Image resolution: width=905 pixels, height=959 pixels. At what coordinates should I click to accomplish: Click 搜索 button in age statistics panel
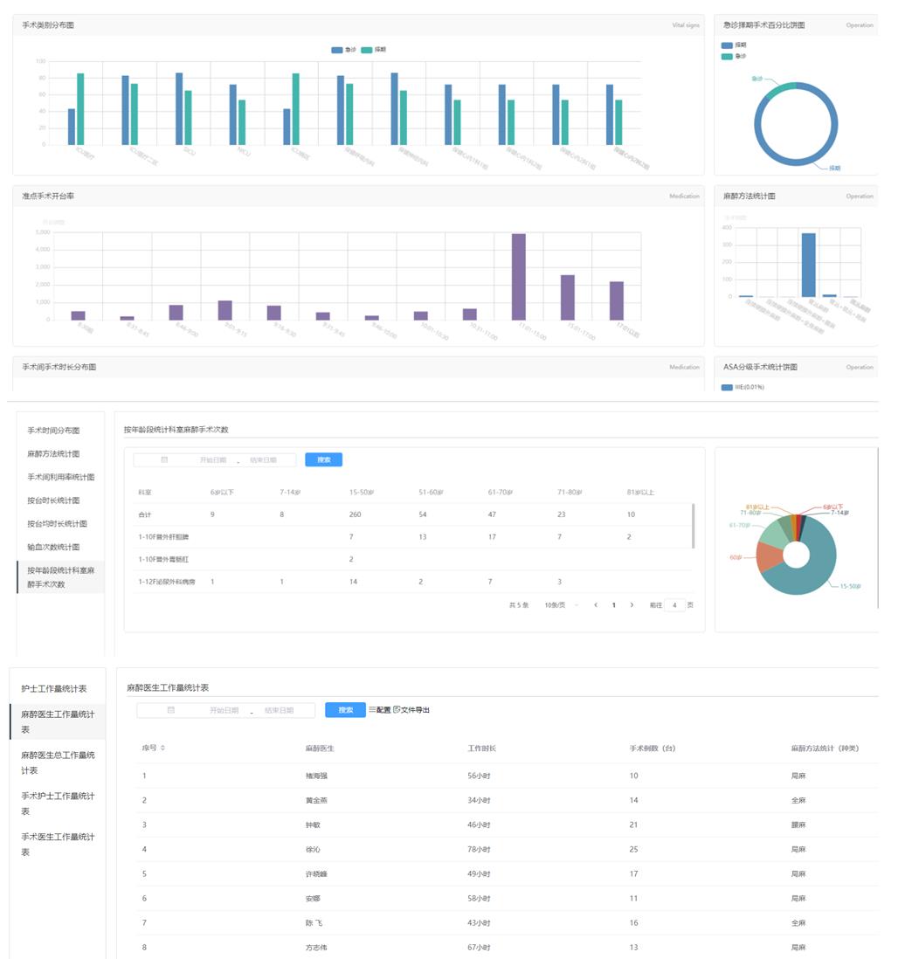pyautogui.click(x=323, y=459)
